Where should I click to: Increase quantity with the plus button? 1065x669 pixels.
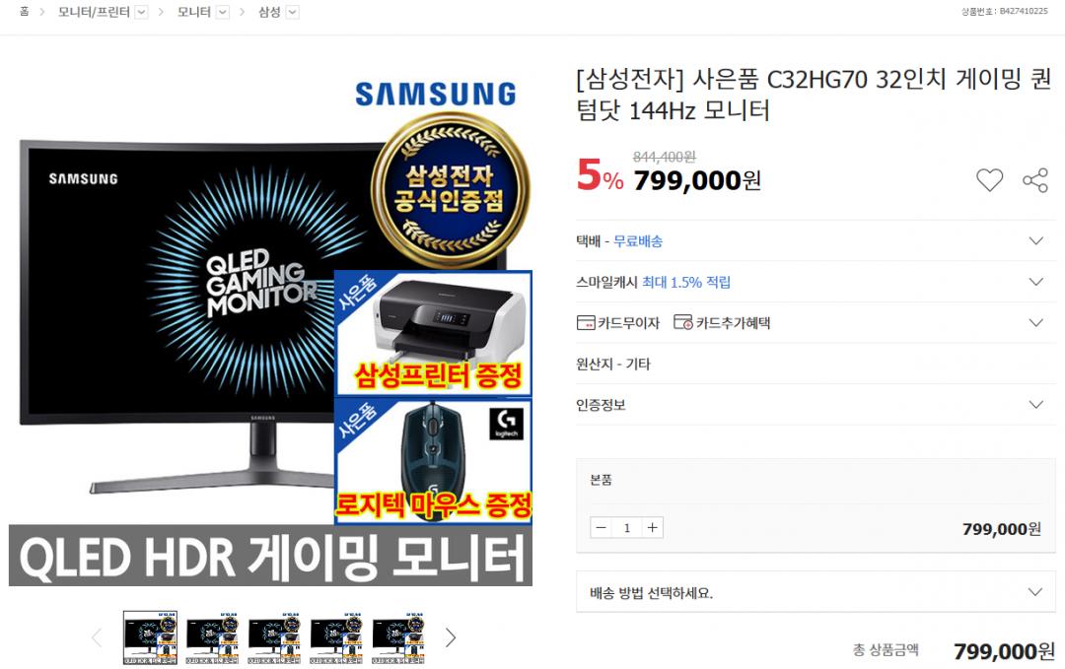[652, 527]
